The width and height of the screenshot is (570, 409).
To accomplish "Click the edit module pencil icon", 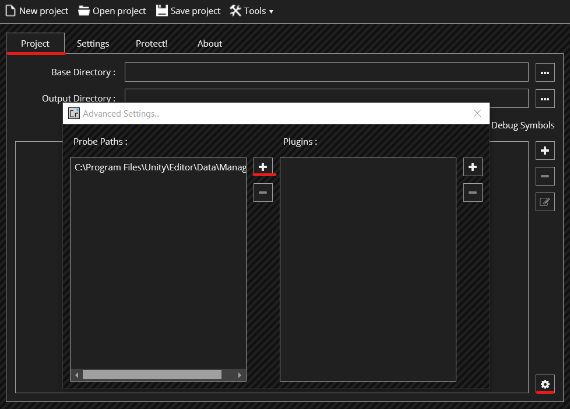I will coord(545,202).
